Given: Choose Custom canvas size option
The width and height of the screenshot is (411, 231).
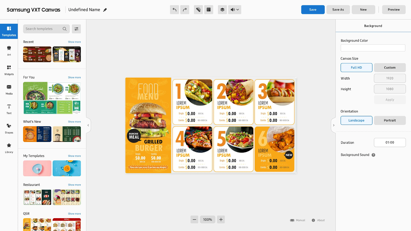Looking at the screenshot, I should [x=390, y=68].
